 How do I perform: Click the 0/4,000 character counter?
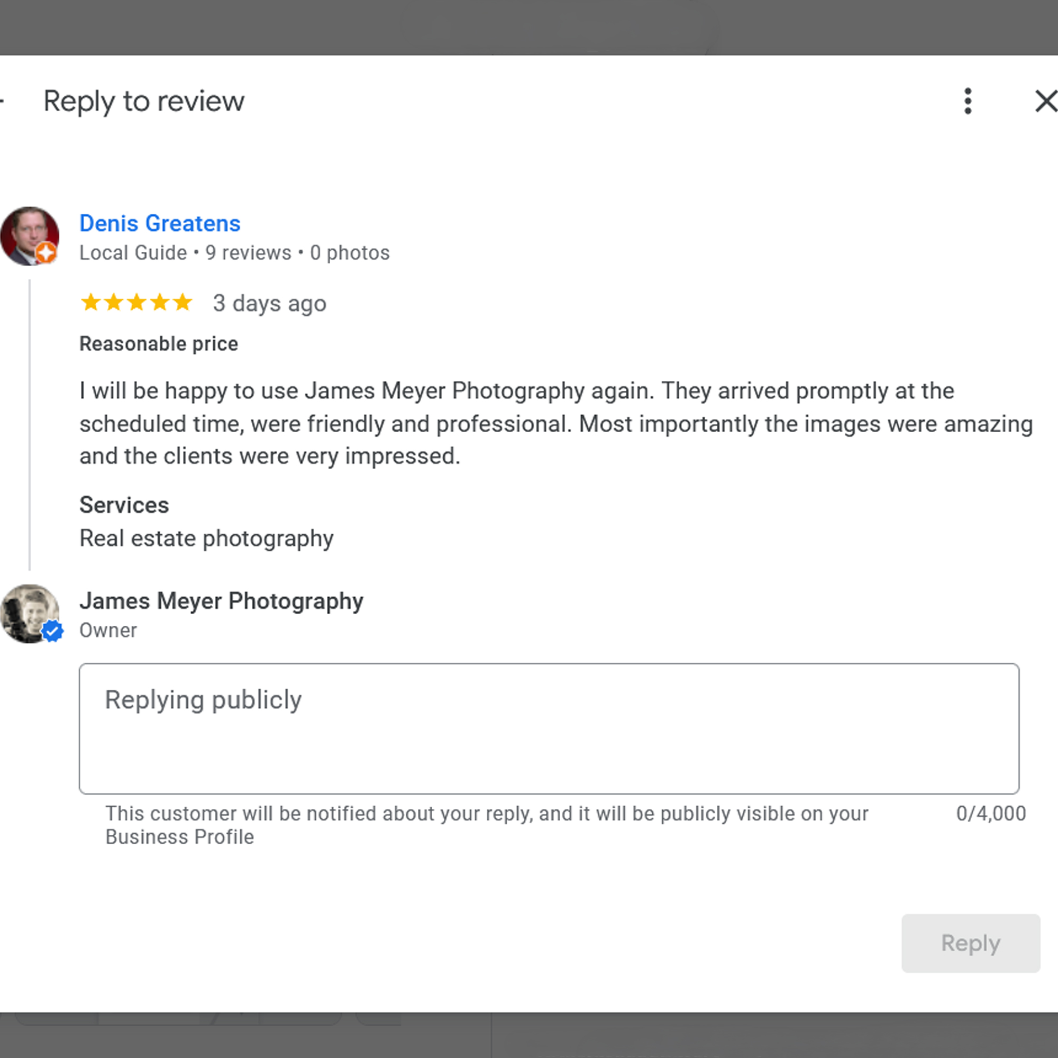(x=990, y=814)
